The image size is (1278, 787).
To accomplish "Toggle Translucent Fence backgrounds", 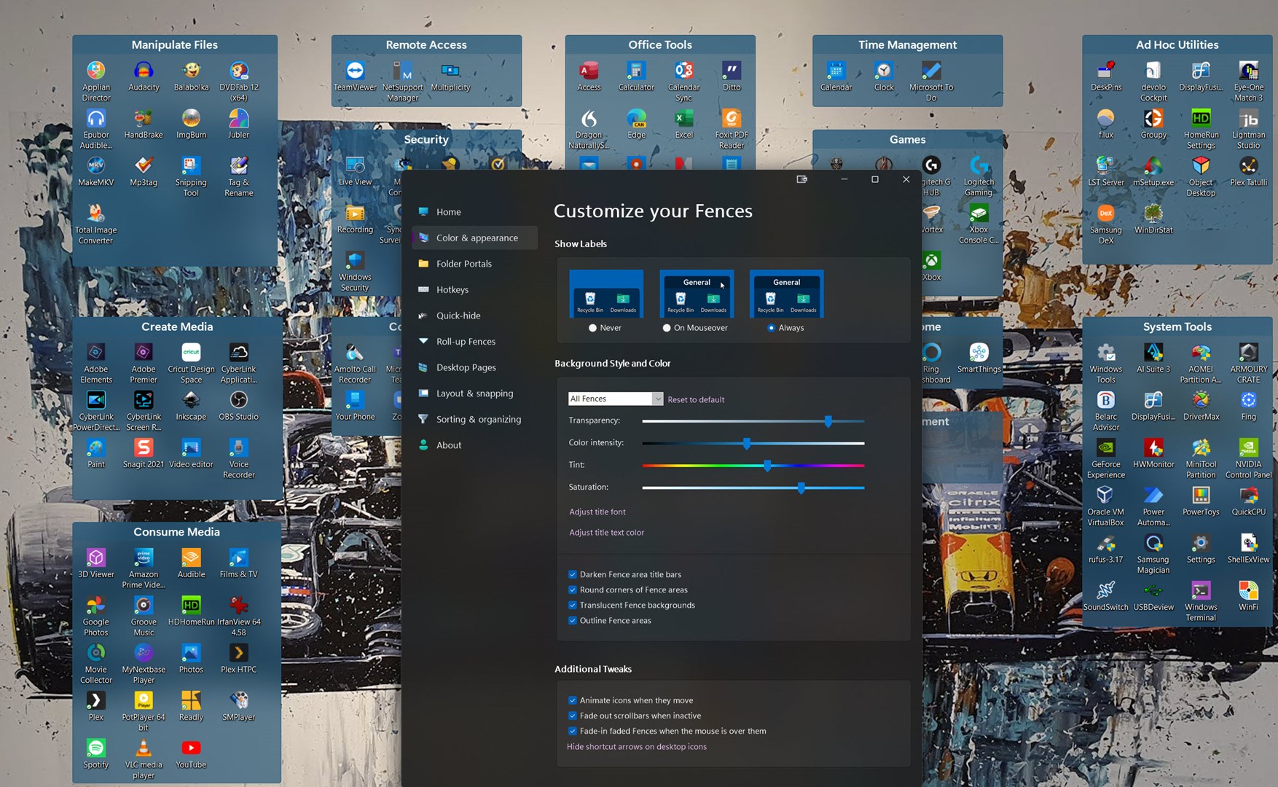I will pyautogui.click(x=573, y=605).
